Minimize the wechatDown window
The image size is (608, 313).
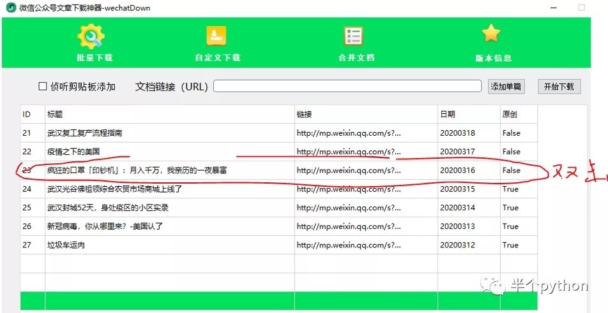554,8
